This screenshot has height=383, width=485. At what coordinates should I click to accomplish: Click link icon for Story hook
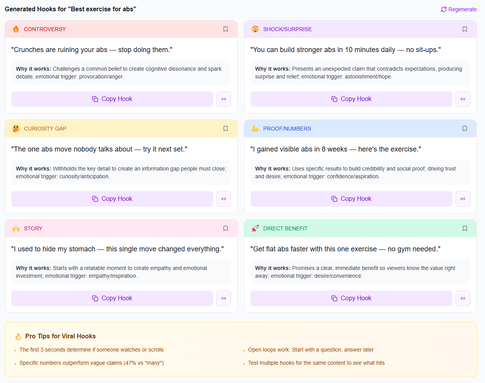(x=224, y=298)
